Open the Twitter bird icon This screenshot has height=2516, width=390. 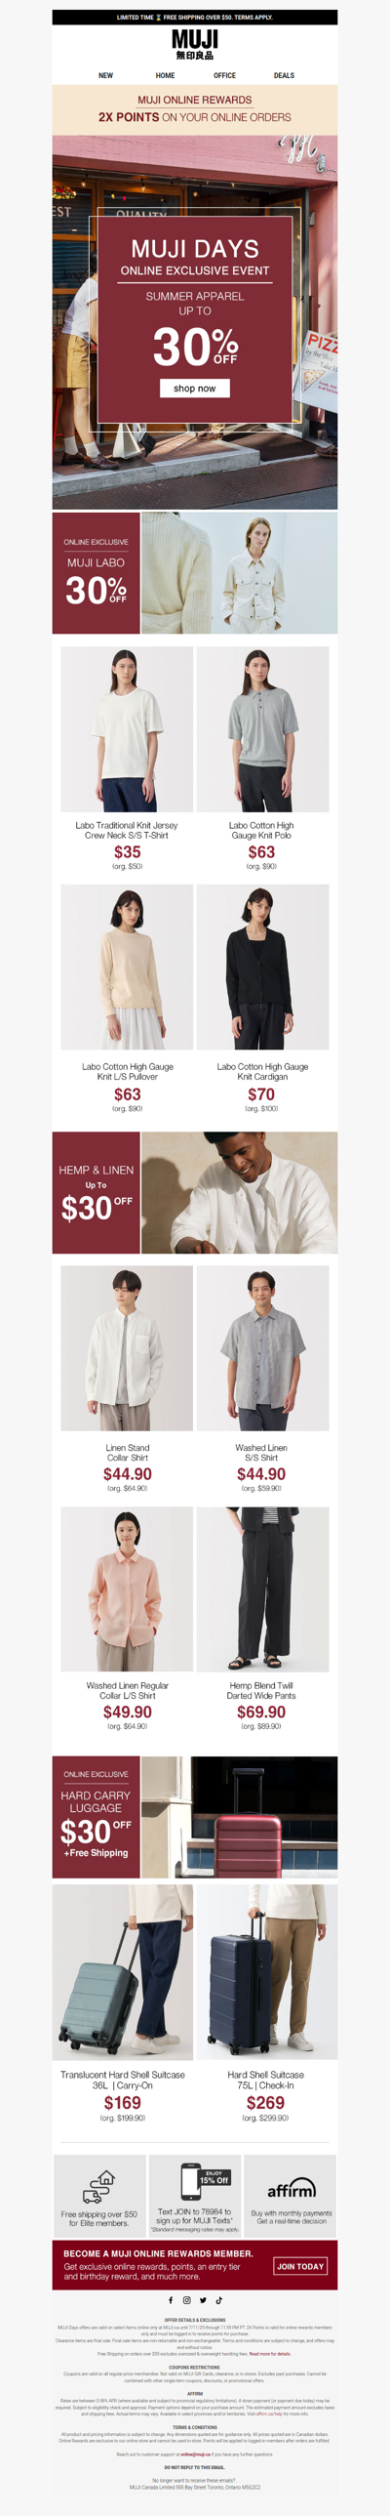[x=203, y=2300]
